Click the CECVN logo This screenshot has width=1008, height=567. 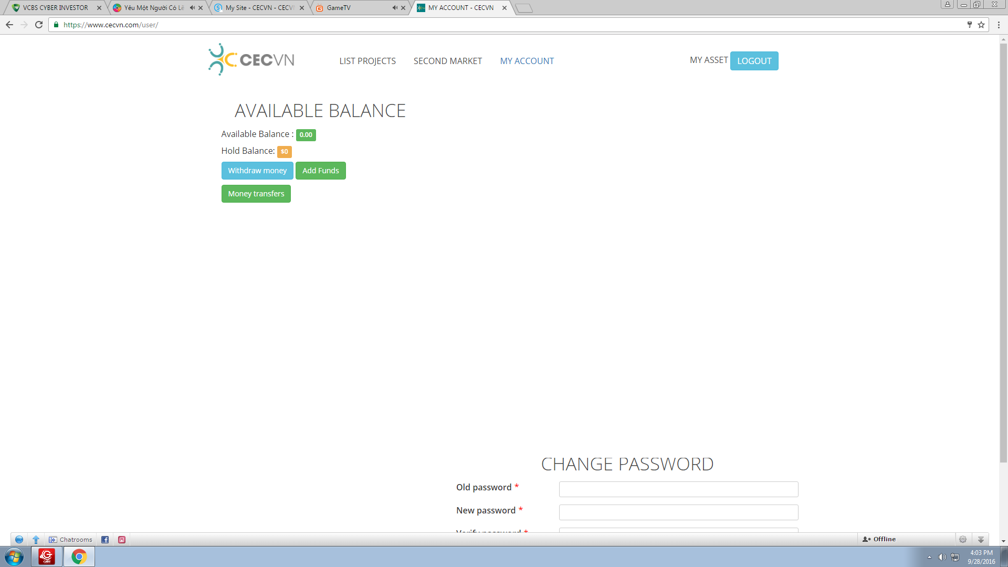(x=251, y=60)
